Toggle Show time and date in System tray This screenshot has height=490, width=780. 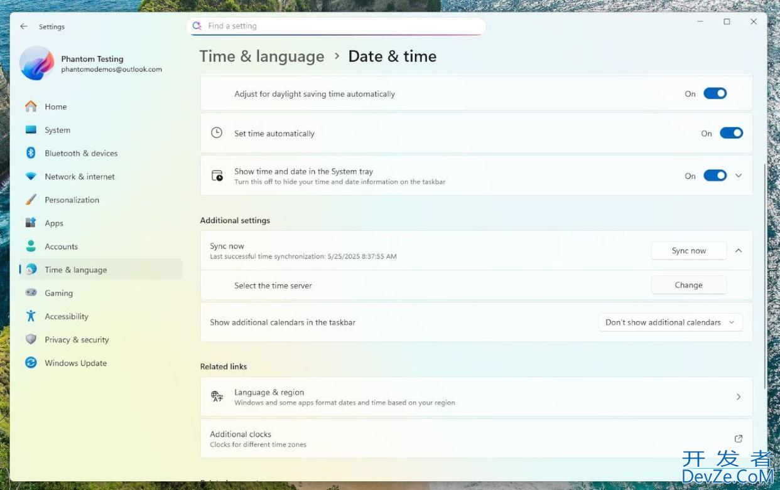click(715, 176)
